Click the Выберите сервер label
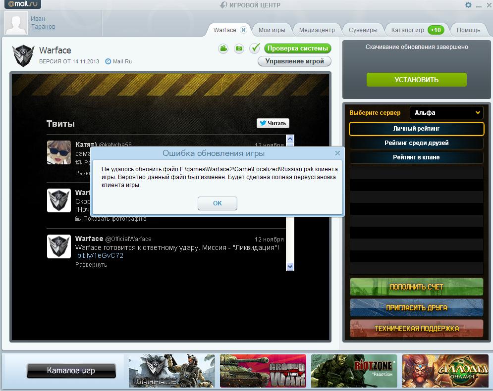This screenshot has height=391, width=493. tap(375, 113)
